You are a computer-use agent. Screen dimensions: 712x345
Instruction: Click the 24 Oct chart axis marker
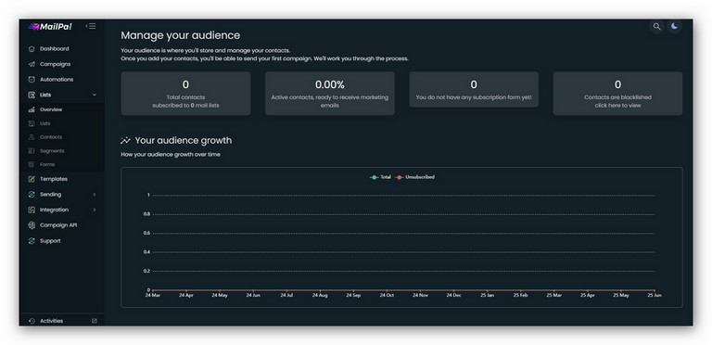pyautogui.click(x=387, y=295)
